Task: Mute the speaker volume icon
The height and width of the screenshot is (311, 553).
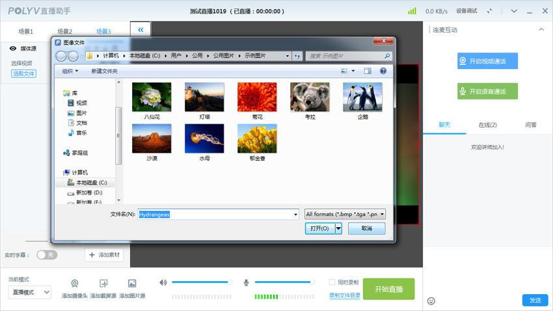Action: tap(163, 282)
